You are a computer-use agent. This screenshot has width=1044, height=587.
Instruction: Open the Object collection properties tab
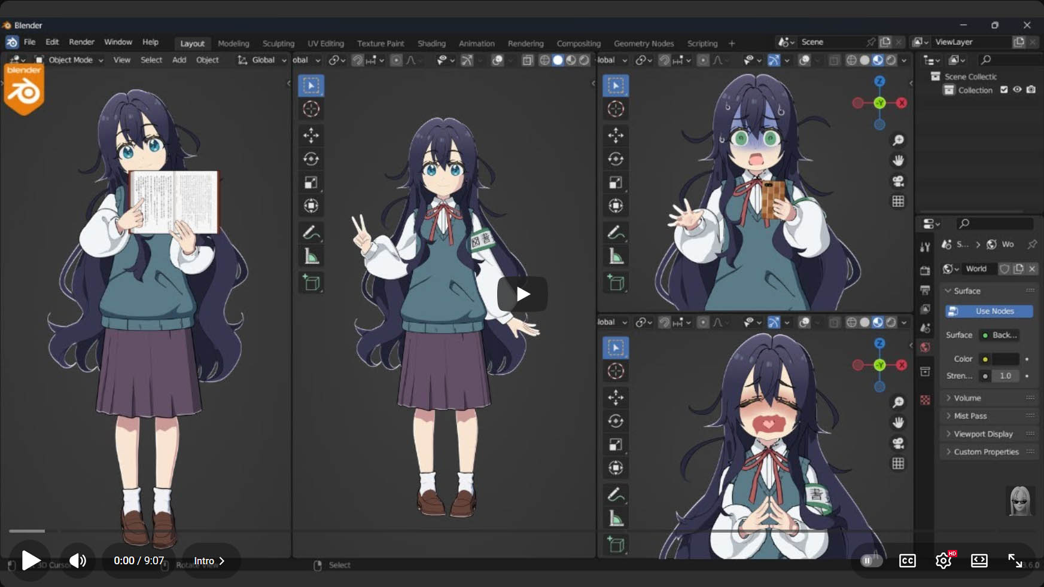925,372
